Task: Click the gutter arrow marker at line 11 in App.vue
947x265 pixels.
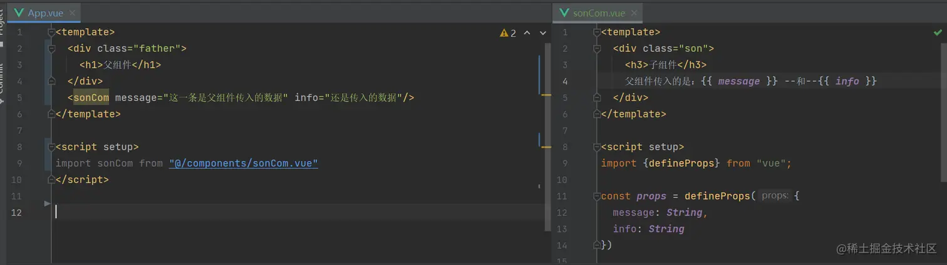Action: coord(47,204)
